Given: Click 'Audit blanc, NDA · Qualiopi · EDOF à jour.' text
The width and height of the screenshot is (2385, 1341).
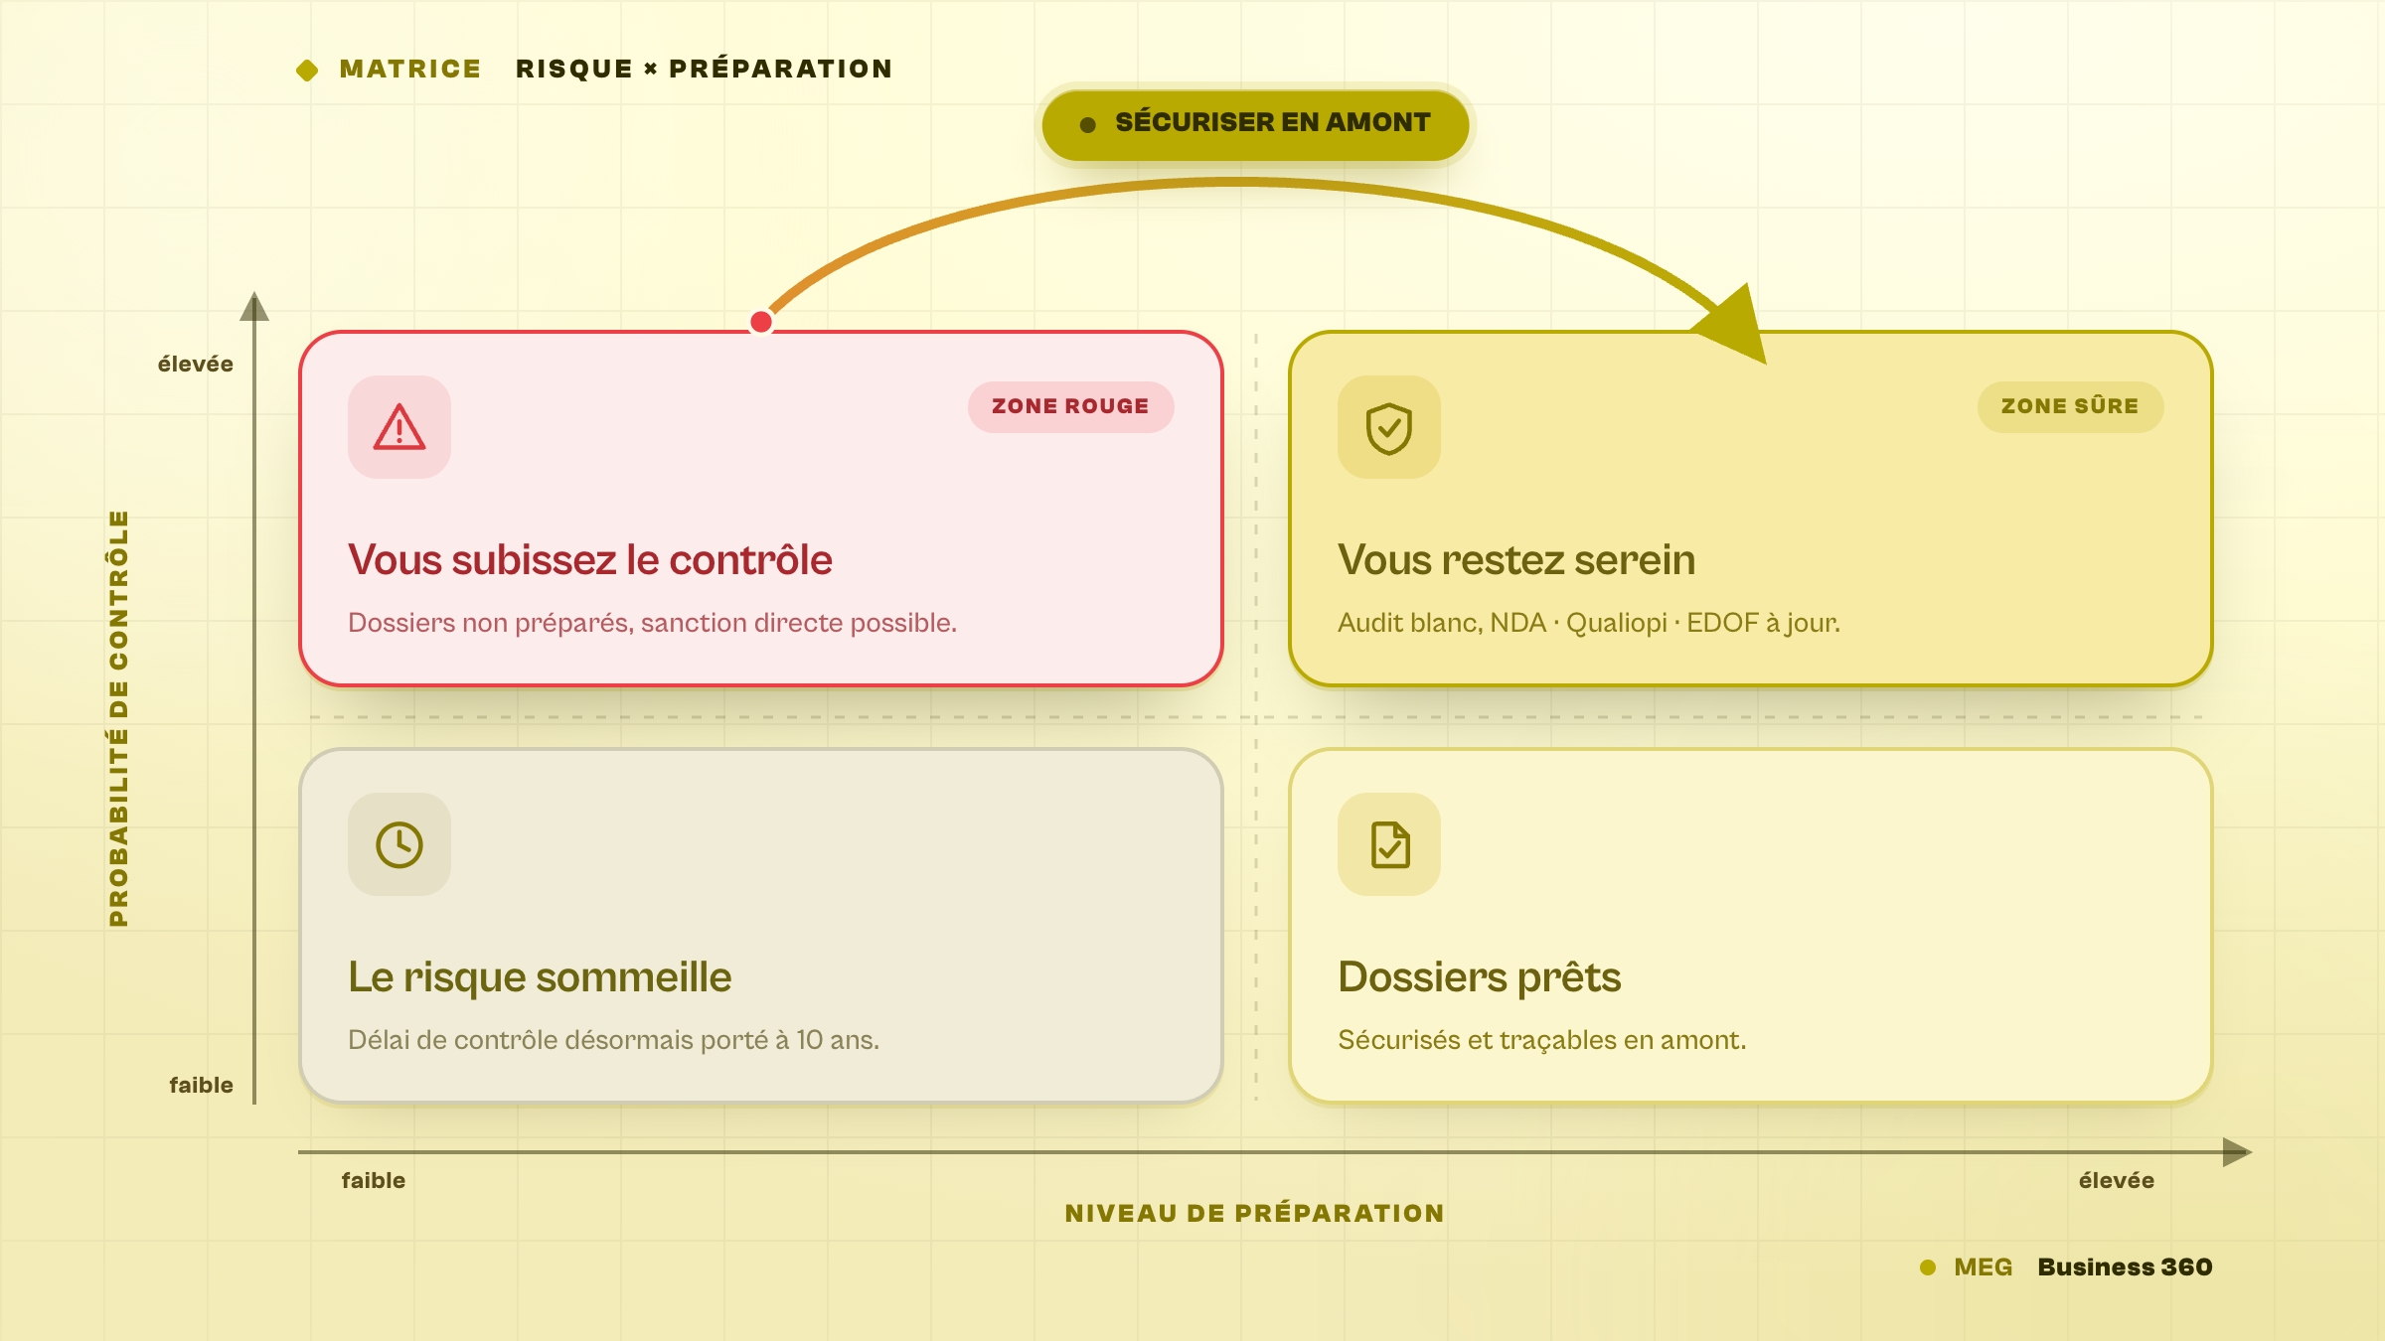Looking at the screenshot, I should coord(1589,623).
